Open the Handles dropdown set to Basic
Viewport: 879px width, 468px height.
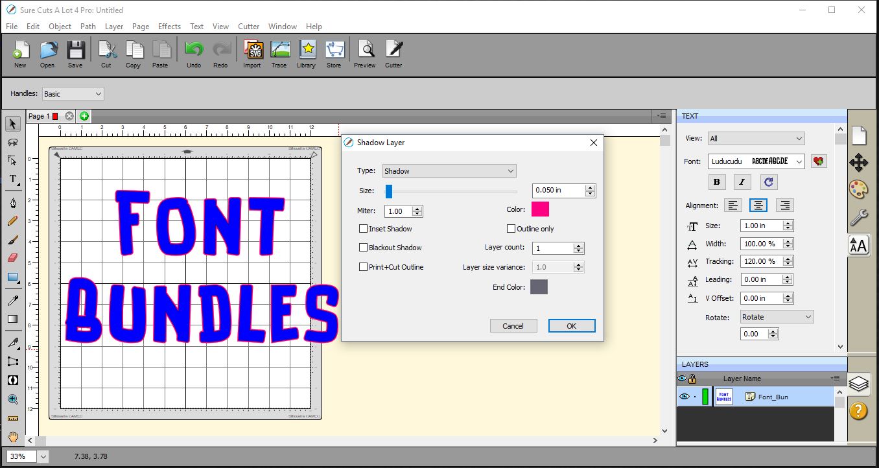click(x=73, y=94)
